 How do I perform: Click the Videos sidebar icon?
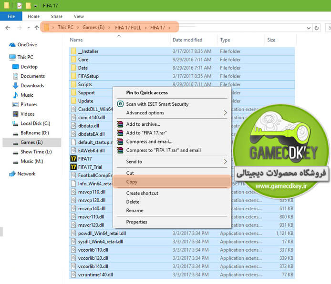click(x=16, y=114)
